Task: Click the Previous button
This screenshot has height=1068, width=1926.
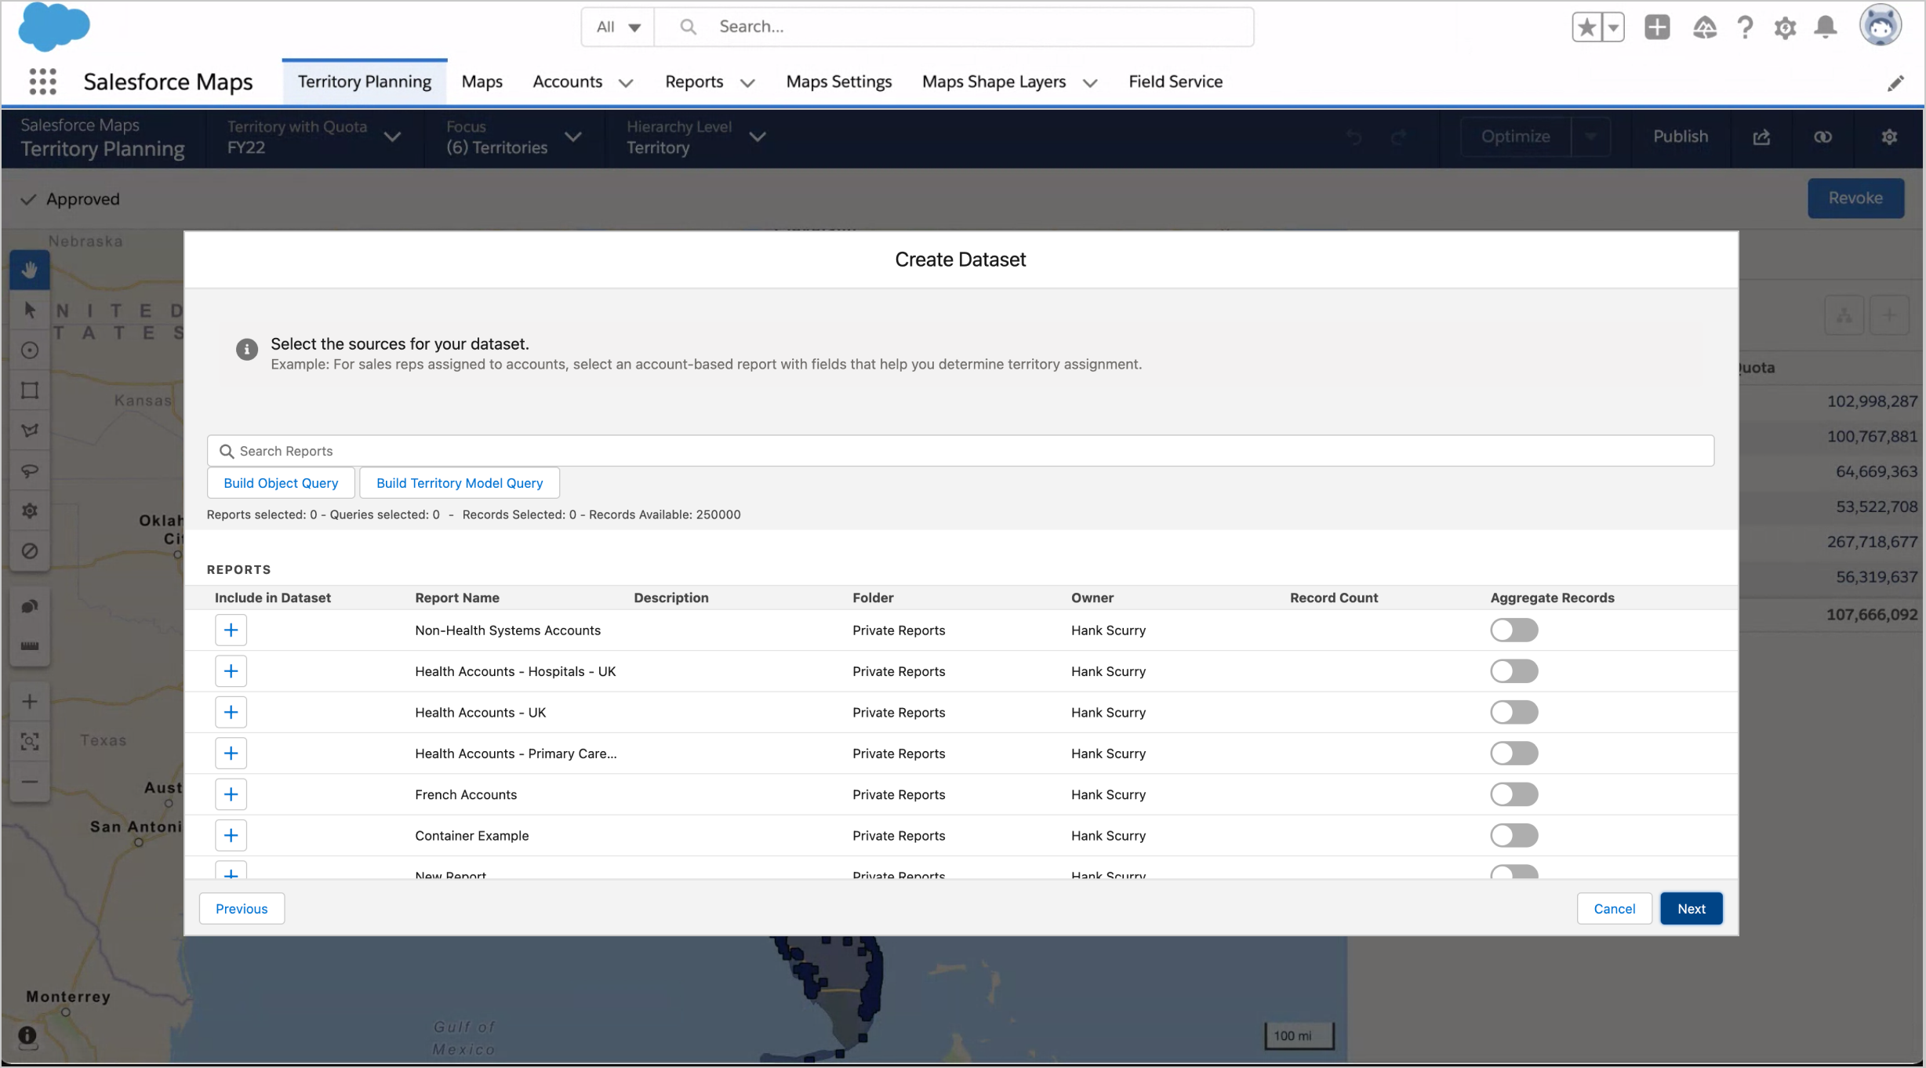Action: click(x=242, y=909)
